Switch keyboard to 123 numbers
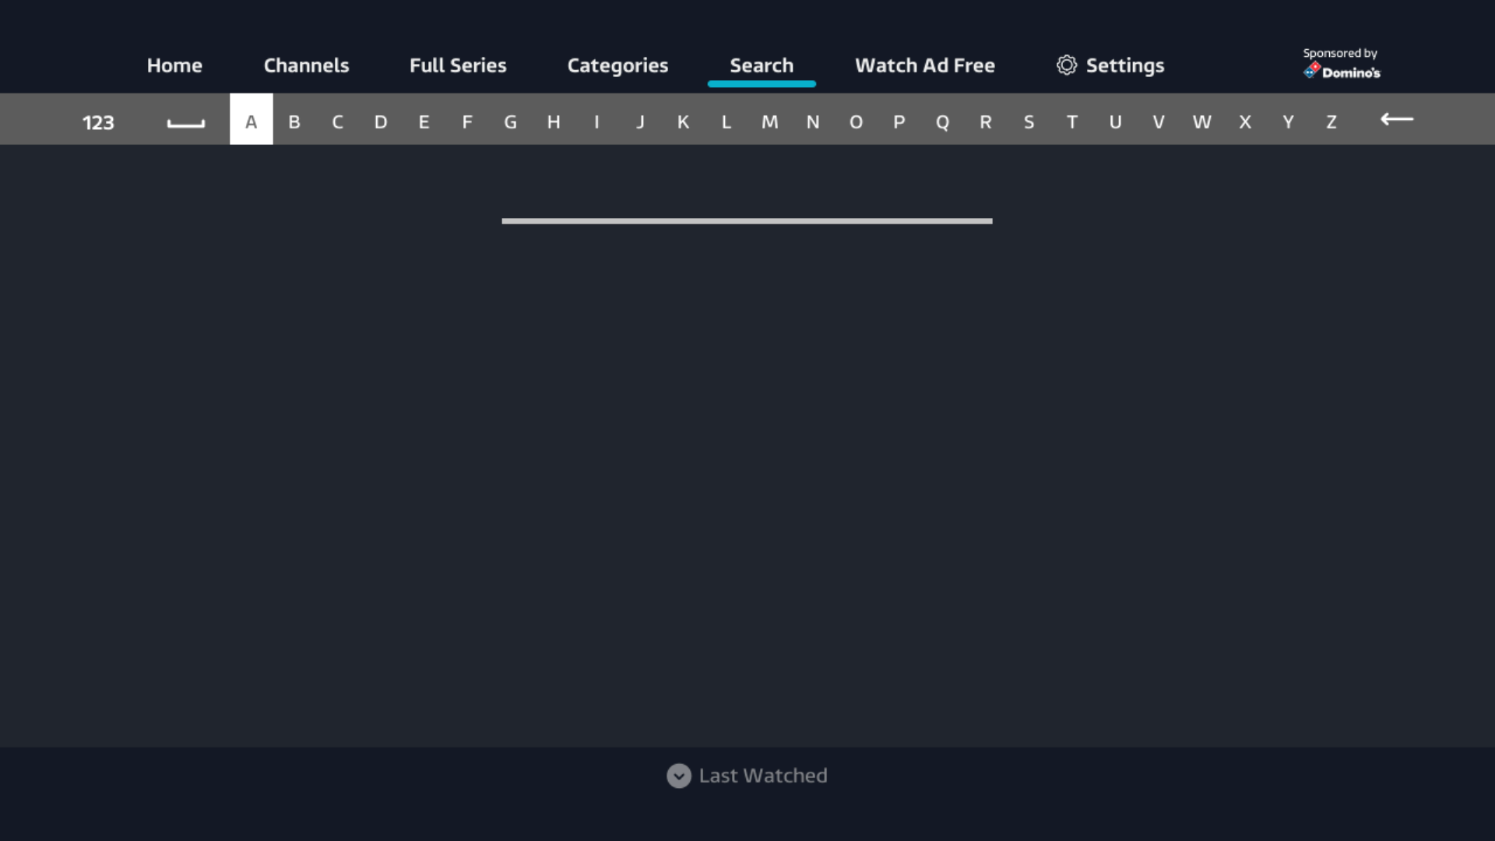Viewport: 1495px width, 841px height. pos(98,122)
